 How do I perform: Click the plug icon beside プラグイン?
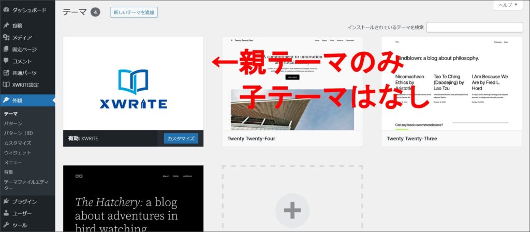[6, 201]
